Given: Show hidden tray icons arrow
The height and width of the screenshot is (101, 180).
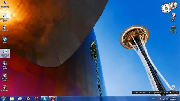Looking at the screenshot, I should coord(157,99).
